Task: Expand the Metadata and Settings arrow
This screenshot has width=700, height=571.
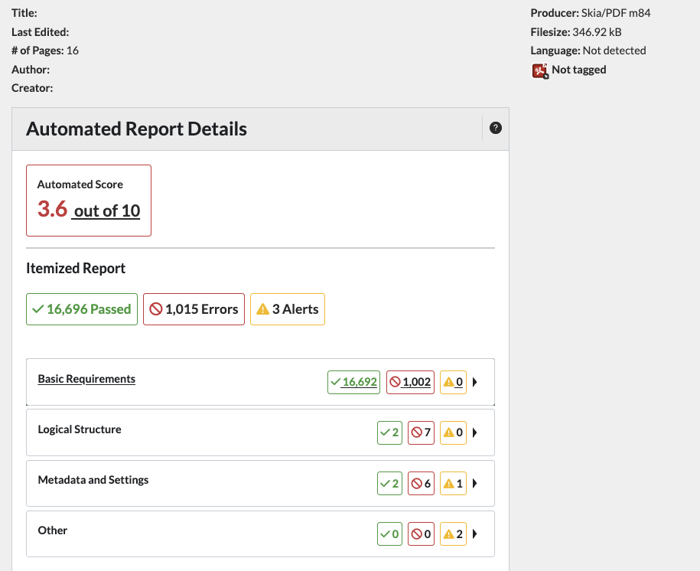Action: 475,483
